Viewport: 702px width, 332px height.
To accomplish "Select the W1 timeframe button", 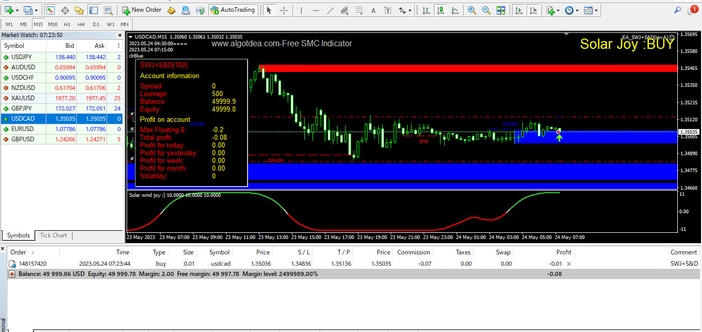I will click(x=111, y=24).
